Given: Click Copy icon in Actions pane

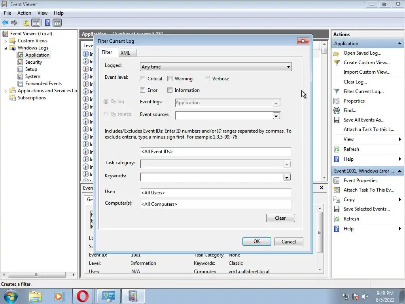Looking at the screenshot, I should coord(336,199).
